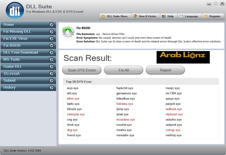Collapse the Fix BSOD down-arrow

click(52, 46)
